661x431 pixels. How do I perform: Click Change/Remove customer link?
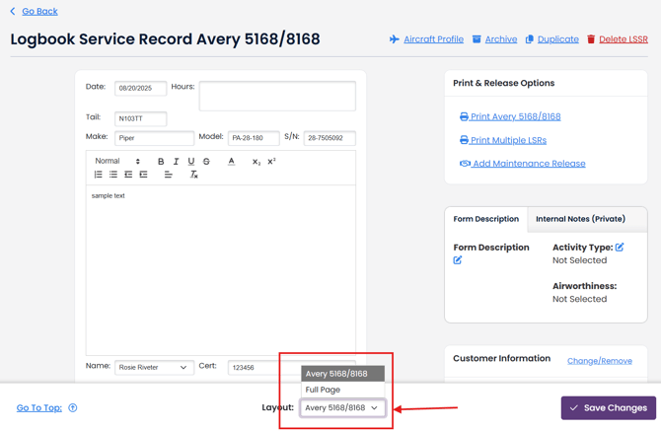coord(600,361)
